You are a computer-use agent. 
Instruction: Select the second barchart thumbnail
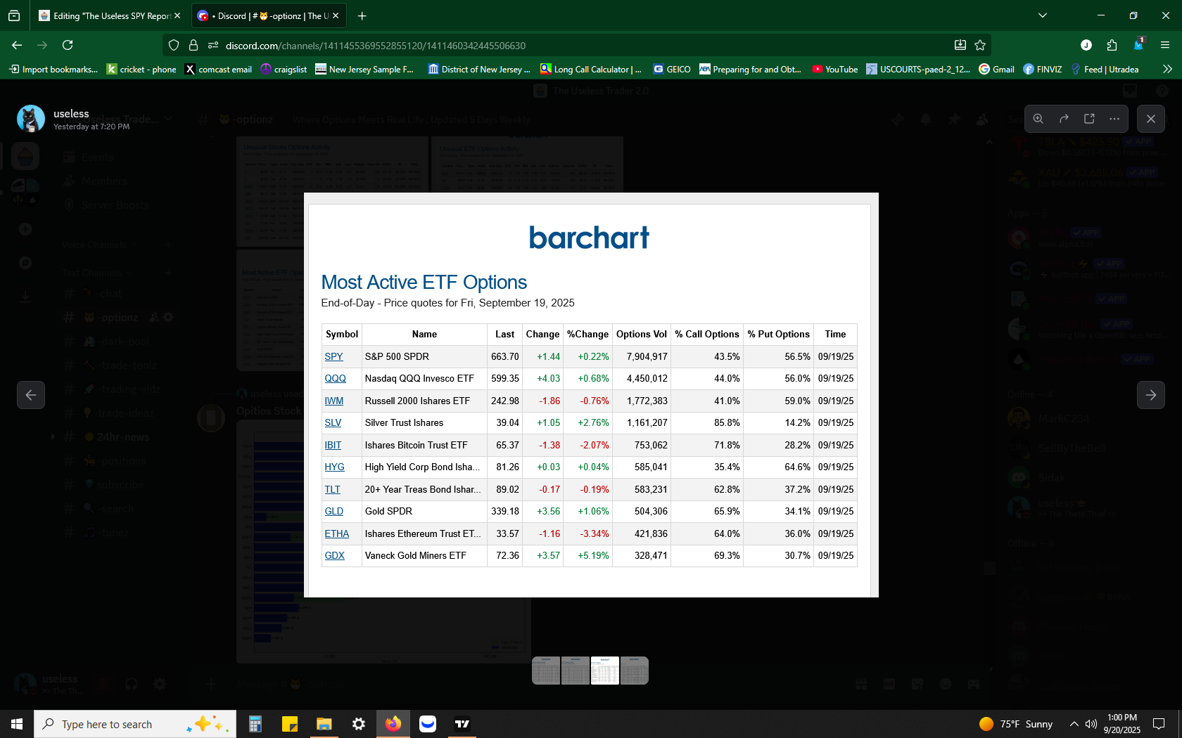(x=576, y=671)
